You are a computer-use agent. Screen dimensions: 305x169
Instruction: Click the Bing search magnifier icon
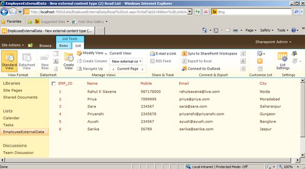tap(296, 12)
